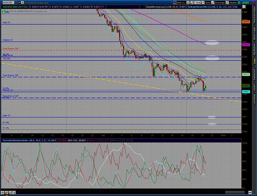The width and height of the screenshot is (257, 196).
Task: Click the crossed-tools icon after think A.I.
Action: click(188, 2)
